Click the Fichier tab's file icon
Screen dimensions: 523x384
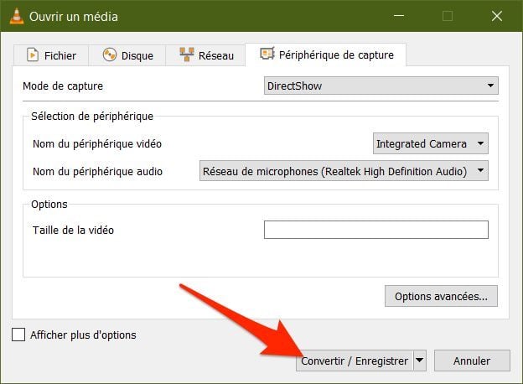click(33, 54)
